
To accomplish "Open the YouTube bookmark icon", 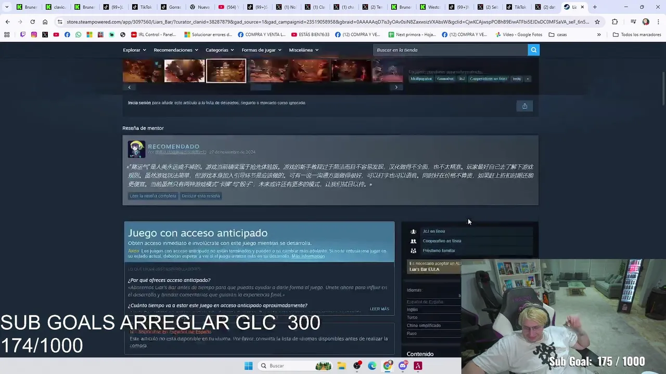I will pyautogui.click(x=56, y=34).
